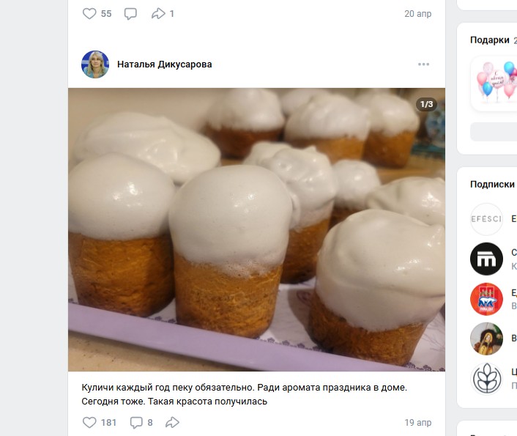This screenshot has width=517, height=436.
Task: Click the 1/3 photo counter badge
Action: click(426, 104)
